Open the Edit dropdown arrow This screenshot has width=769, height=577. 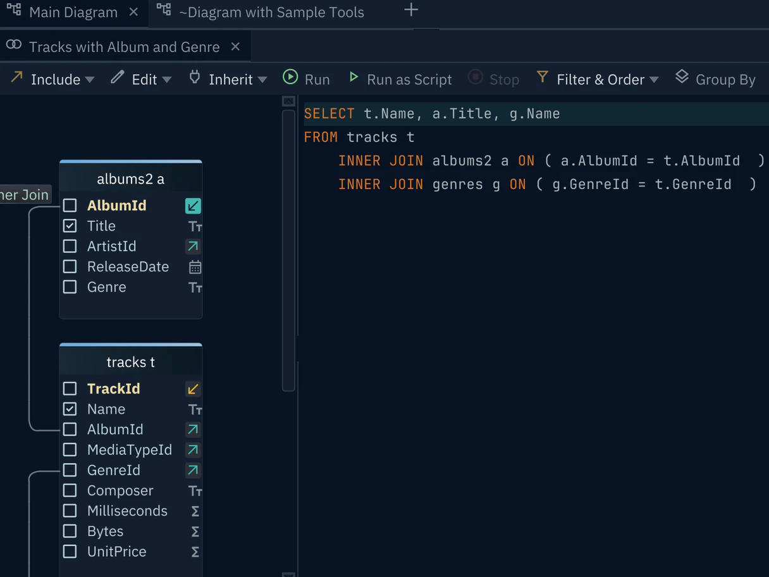point(167,80)
